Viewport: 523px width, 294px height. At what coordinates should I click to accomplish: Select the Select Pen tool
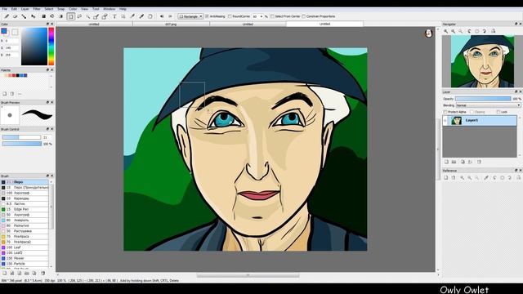pos(96,16)
